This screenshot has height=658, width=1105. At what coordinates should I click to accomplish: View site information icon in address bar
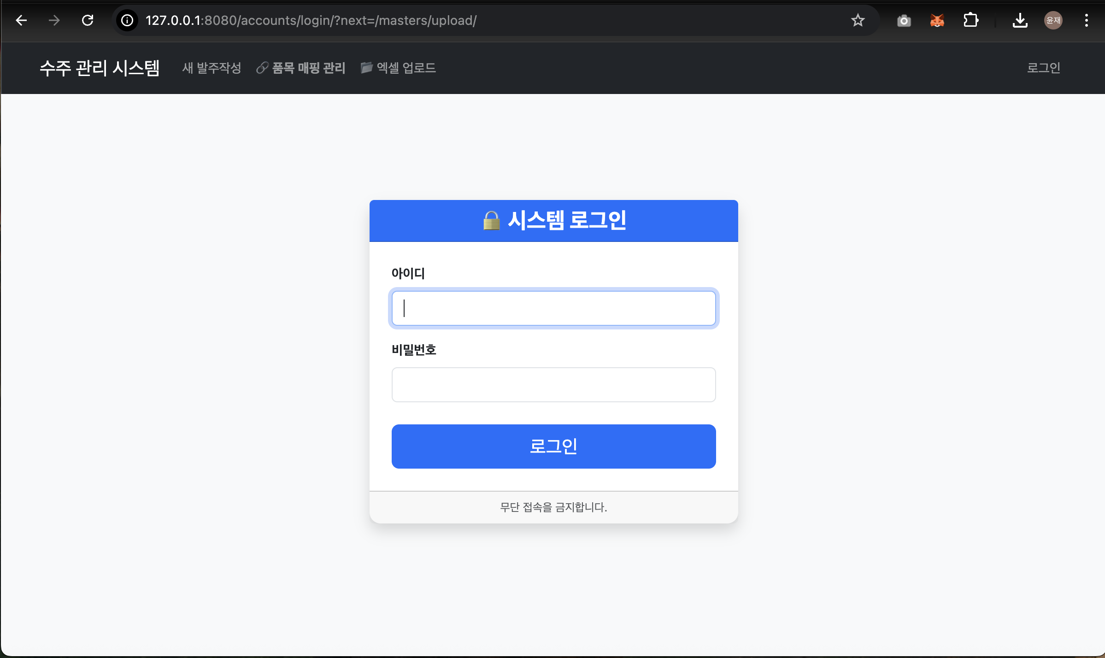pyautogui.click(x=127, y=20)
